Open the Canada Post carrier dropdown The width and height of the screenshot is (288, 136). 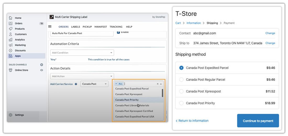pos(95,84)
